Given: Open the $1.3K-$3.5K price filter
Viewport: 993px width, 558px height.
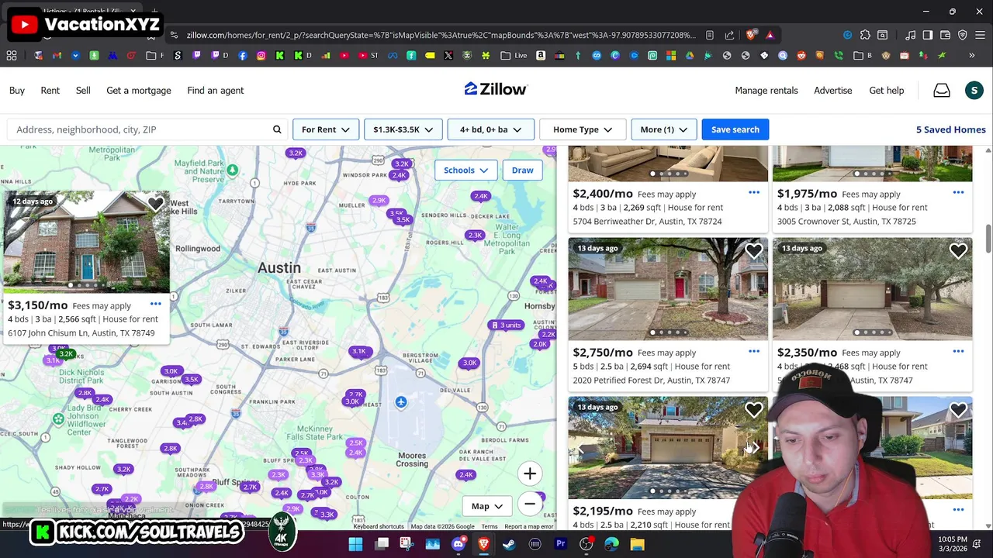Looking at the screenshot, I should [x=403, y=129].
